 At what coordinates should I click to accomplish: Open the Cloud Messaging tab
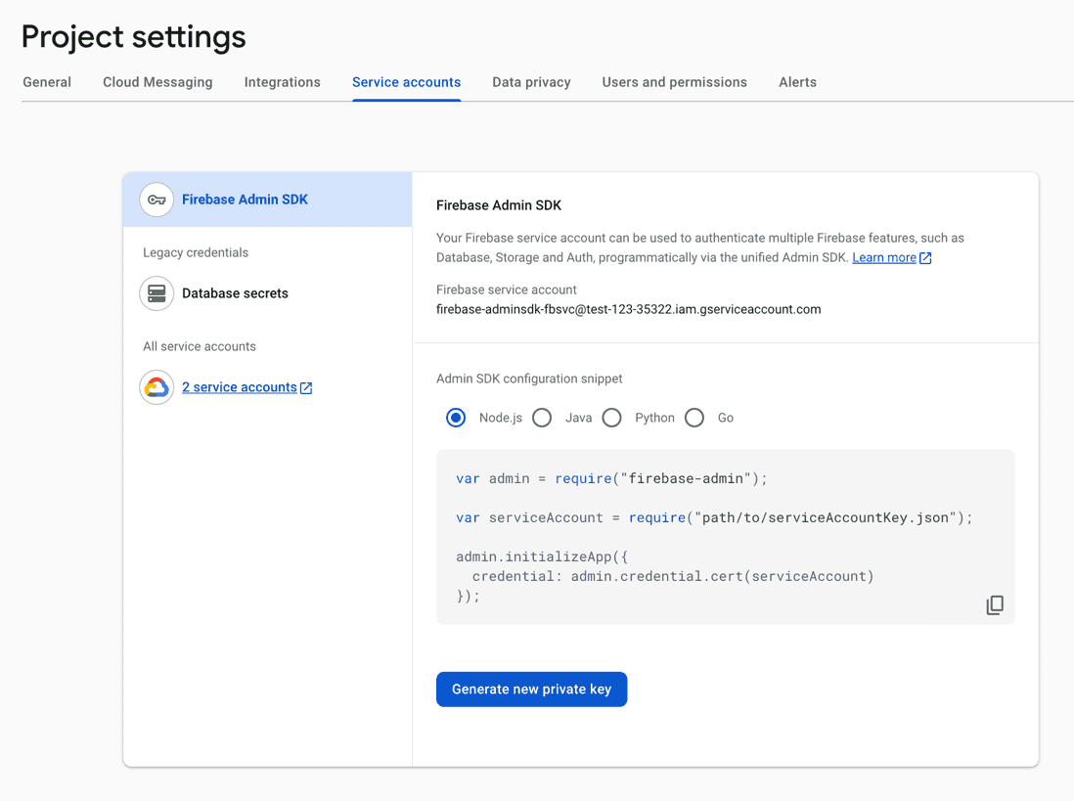[x=157, y=82]
